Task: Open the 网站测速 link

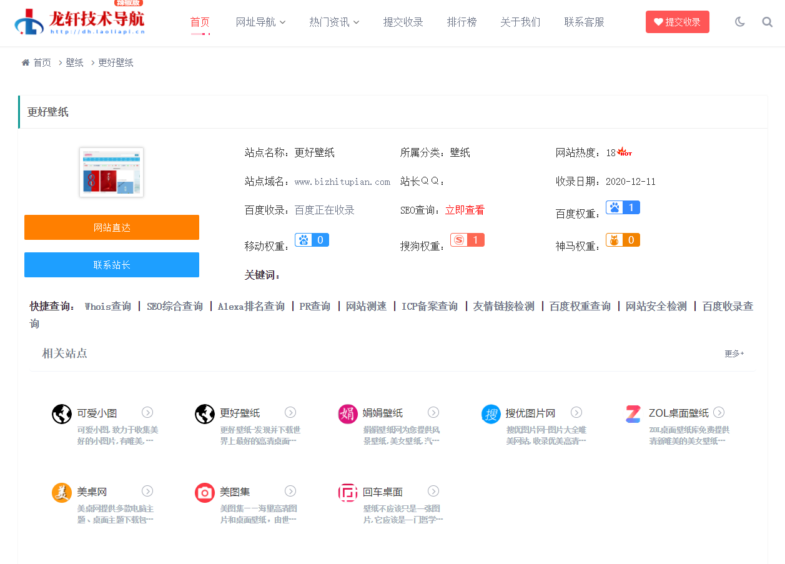Action: 367,306
